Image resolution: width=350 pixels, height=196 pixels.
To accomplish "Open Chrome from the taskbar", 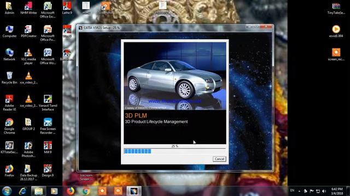I will pyautogui.click(x=86, y=191).
